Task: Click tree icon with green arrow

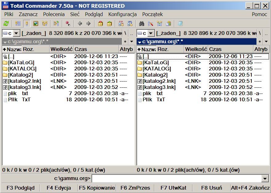Action: click(x=56, y=23)
